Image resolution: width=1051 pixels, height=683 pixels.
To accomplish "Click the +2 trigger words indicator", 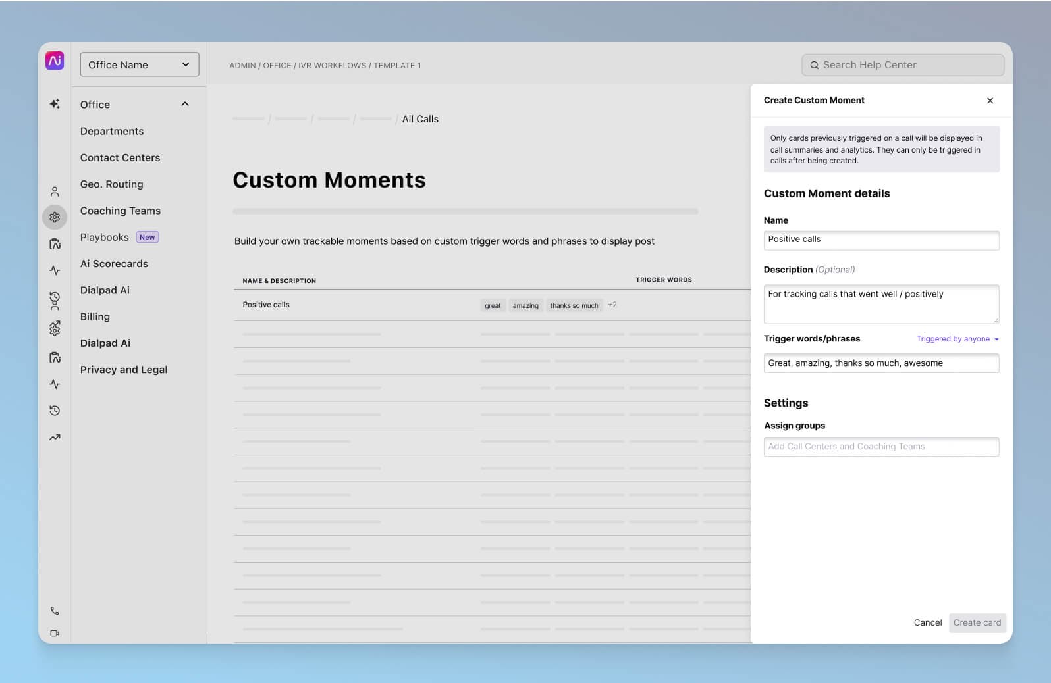I will coord(612,305).
